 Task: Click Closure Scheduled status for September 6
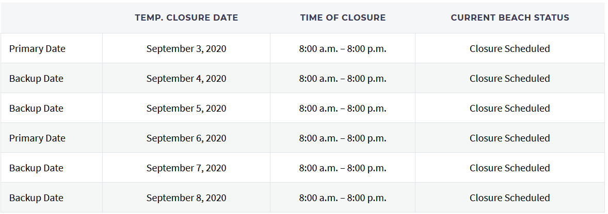(x=510, y=138)
